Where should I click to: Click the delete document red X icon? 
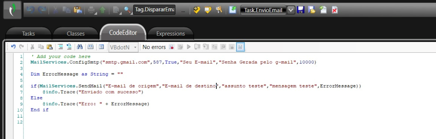pos(335,10)
